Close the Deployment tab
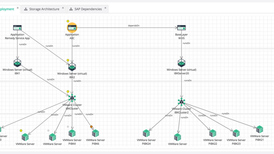274x154 pixels. click(18, 8)
